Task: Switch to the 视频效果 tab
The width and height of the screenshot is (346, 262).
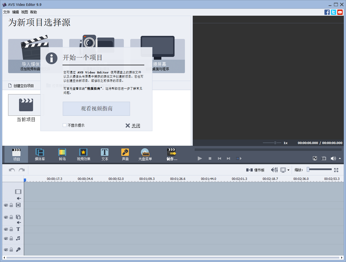Action: [x=83, y=154]
